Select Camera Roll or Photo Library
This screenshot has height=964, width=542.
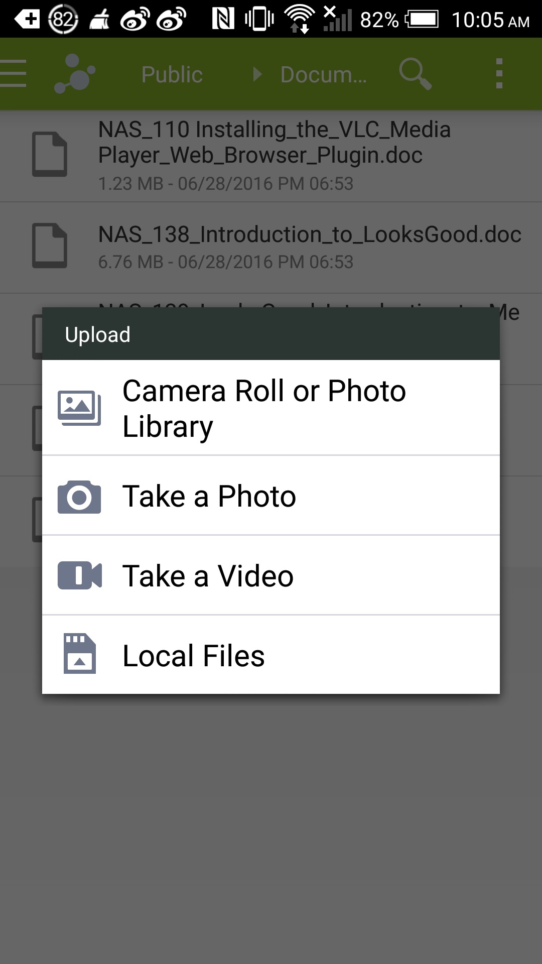pos(271,408)
